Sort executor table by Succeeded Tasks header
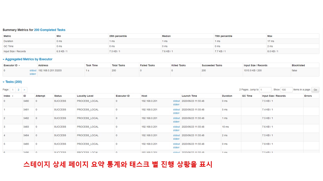 222,65
